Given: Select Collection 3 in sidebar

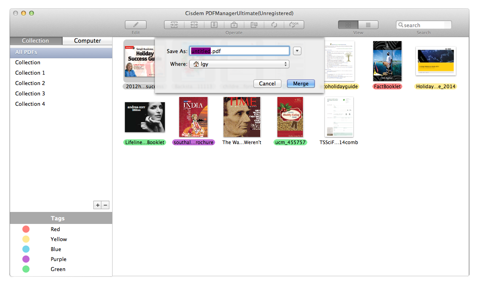Looking at the screenshot, I should [61, 93].
